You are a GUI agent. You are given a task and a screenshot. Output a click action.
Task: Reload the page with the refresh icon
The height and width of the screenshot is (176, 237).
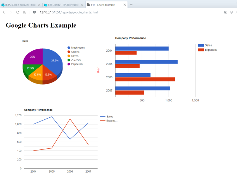tap(18, 12)
